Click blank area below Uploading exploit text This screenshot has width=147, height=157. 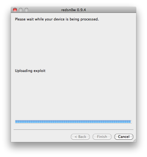coord(73,95)
